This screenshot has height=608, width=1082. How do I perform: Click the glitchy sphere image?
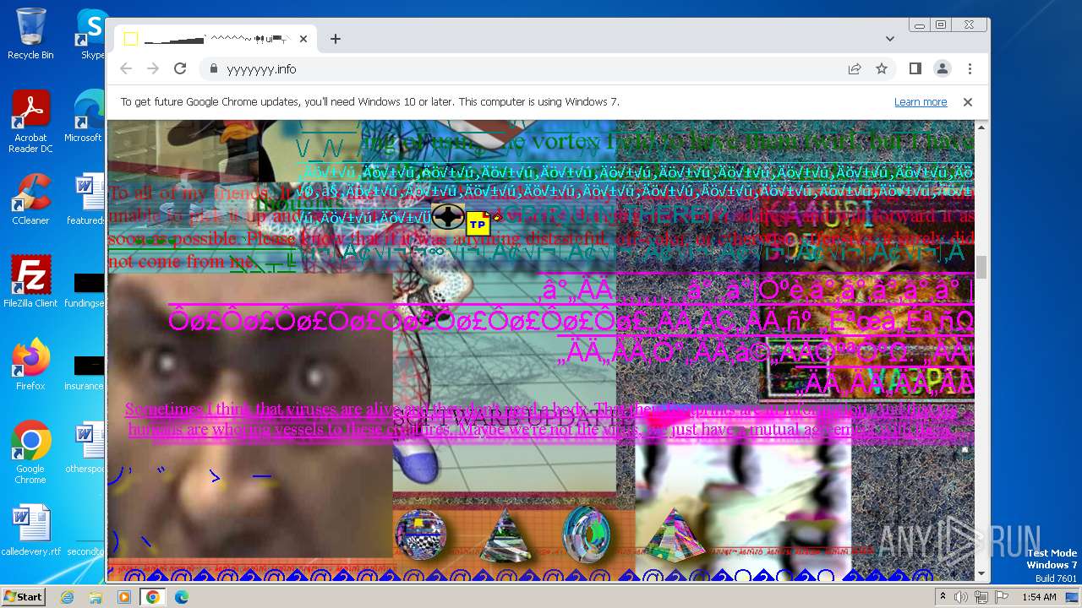pyautogui.click(x=421, y=535)
